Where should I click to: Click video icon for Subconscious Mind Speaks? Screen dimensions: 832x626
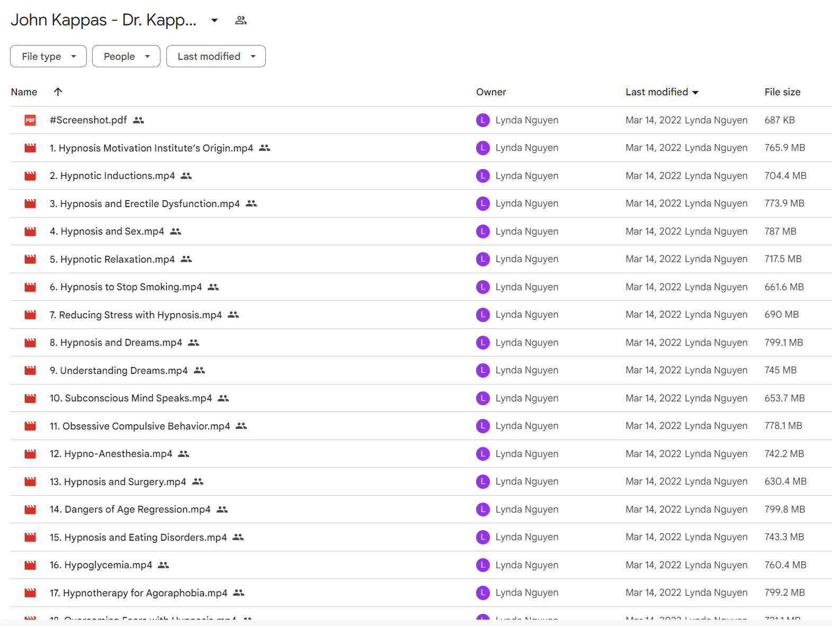(x=30, y=398)
